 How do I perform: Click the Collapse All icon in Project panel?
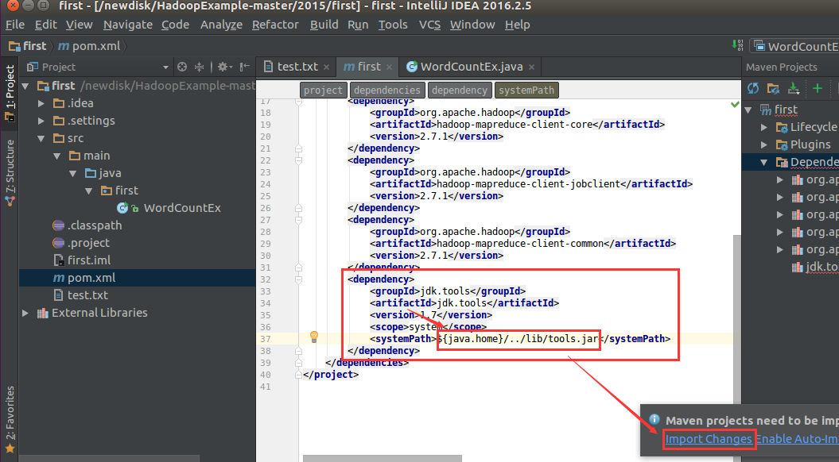click(200, 67)
